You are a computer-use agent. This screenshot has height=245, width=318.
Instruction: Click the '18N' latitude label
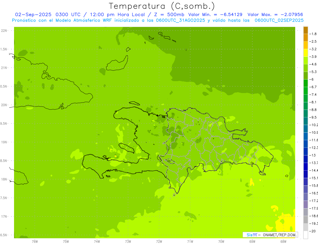[x=4, y=179]
